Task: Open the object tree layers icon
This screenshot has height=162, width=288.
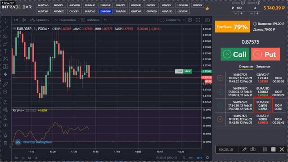Action: tap(5, 135)
